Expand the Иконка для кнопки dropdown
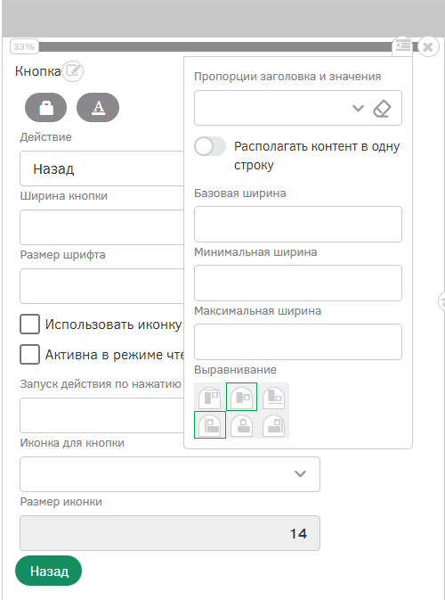The width and height of the screenshot is (445, 600). coord(170,474)
